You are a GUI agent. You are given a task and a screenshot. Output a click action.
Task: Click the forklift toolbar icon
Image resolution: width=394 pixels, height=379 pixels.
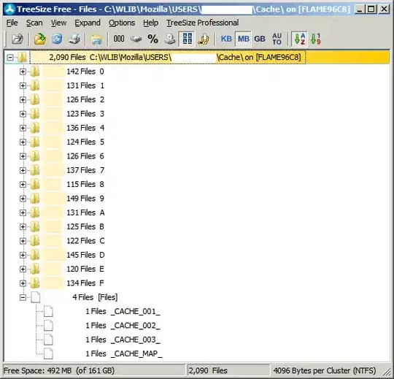204,39
